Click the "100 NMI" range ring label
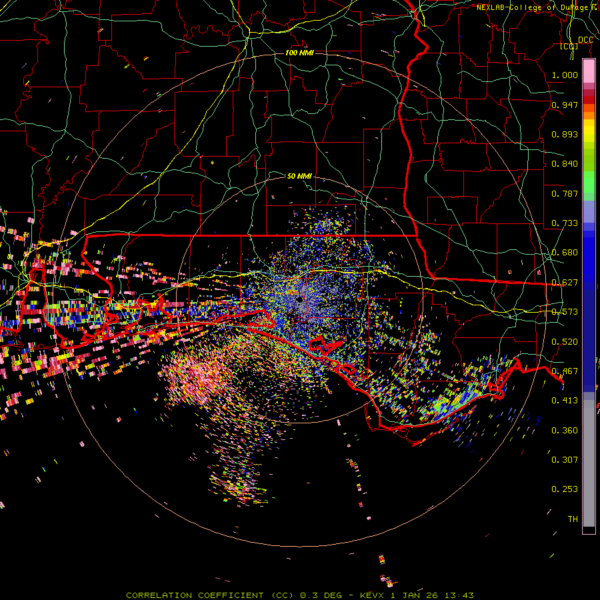Image resolution: width=600 pixels, height=600 pixels. pyautogui.click(x=299, y=53)
